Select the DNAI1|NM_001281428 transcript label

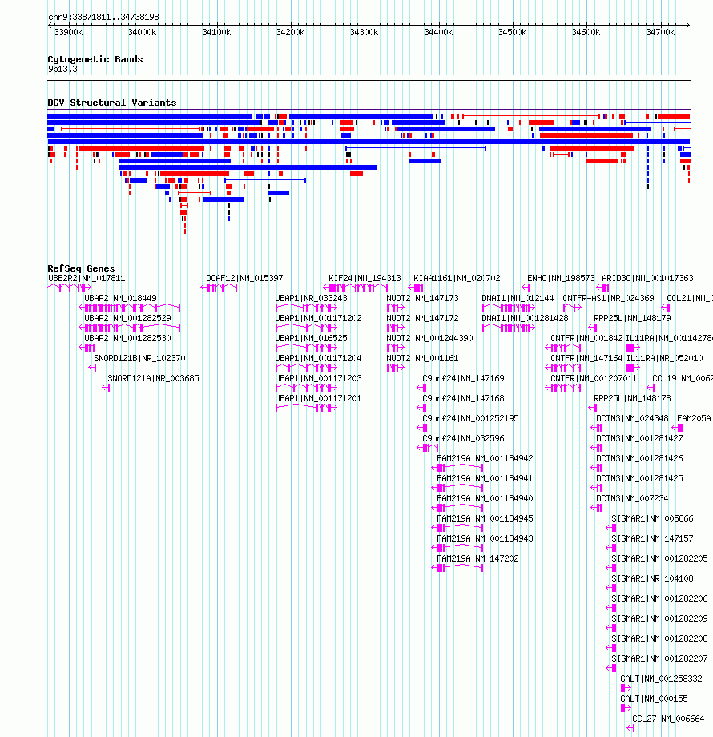[525, 318]
